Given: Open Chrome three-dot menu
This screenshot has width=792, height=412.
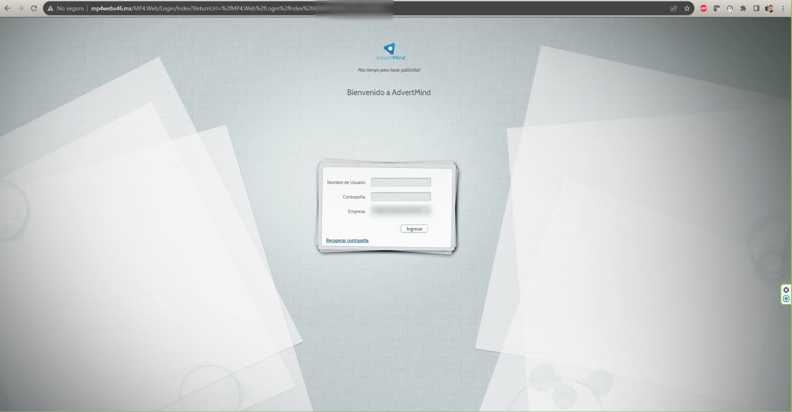Looking at the screenshot, I should 783,8.
